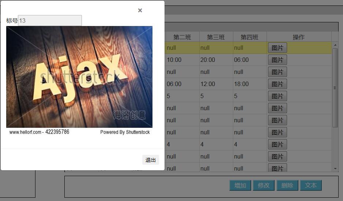Click the 删除 delete button

(x=287, y=186)
